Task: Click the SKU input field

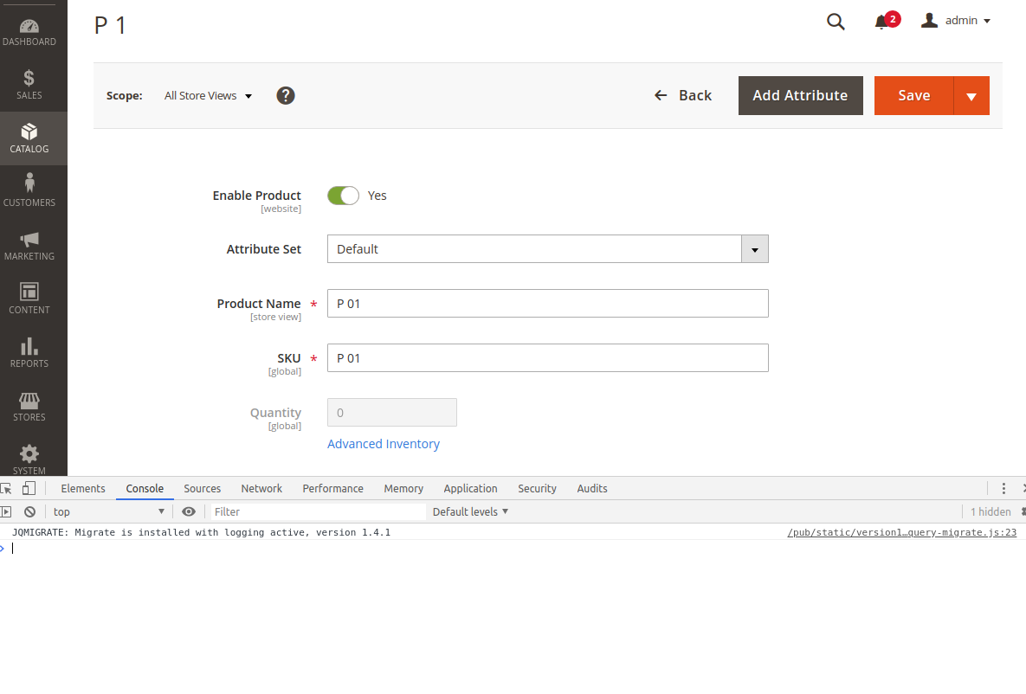Action: click(x=548, y=358)
